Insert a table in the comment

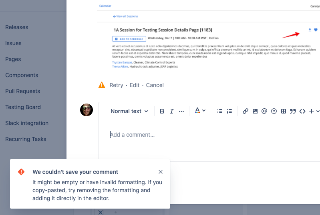coord(284,111)
